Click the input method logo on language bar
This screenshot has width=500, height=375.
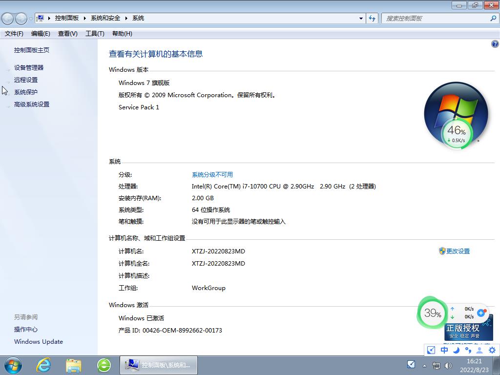[431, 350]
